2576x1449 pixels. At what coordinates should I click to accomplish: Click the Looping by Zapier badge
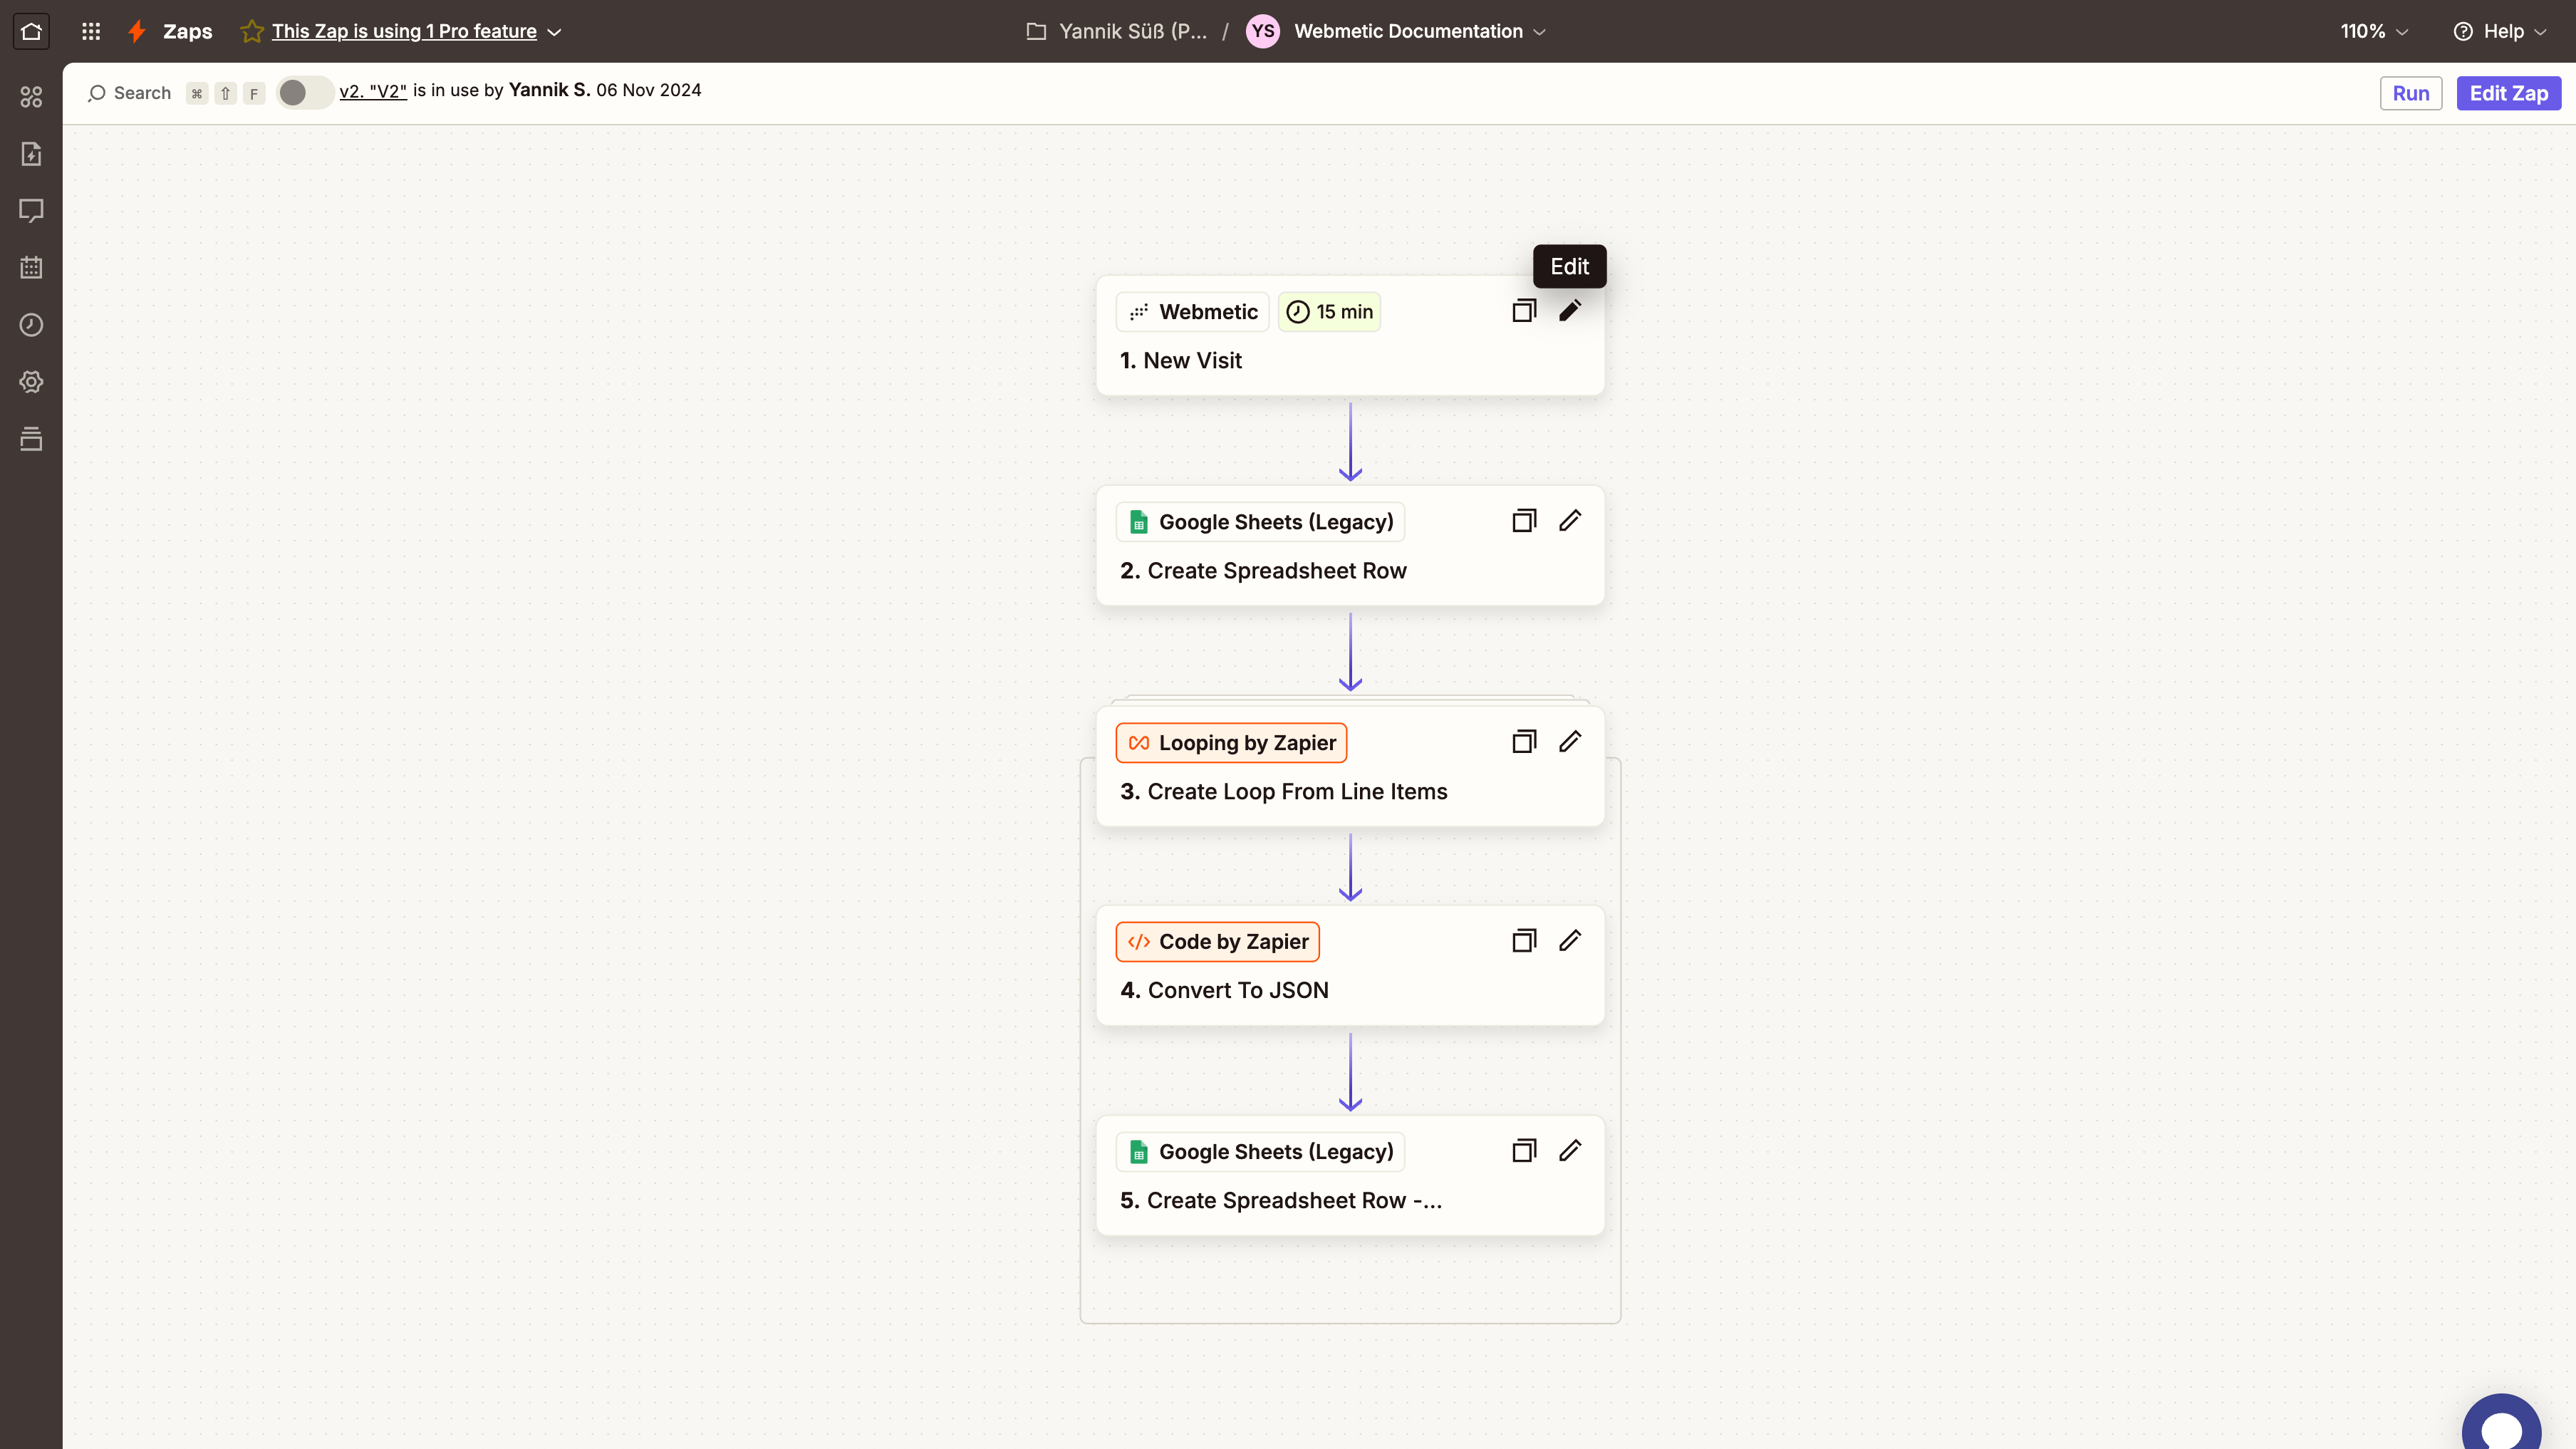(1231, 743)
